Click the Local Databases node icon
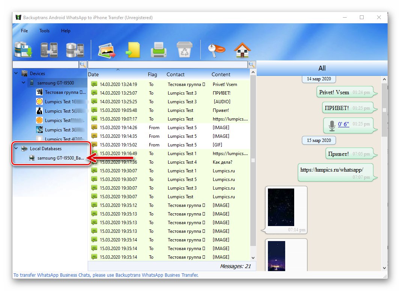Viewport: 400px width, 291px height. tap(24, 149)
